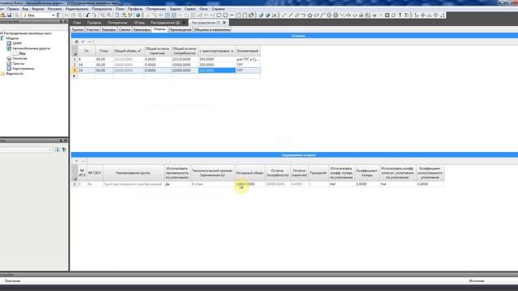Select the 'Ведомости' folder in the tree
Image resolution: width=518 pixels, height=291 pixels.
click(15, 74)
